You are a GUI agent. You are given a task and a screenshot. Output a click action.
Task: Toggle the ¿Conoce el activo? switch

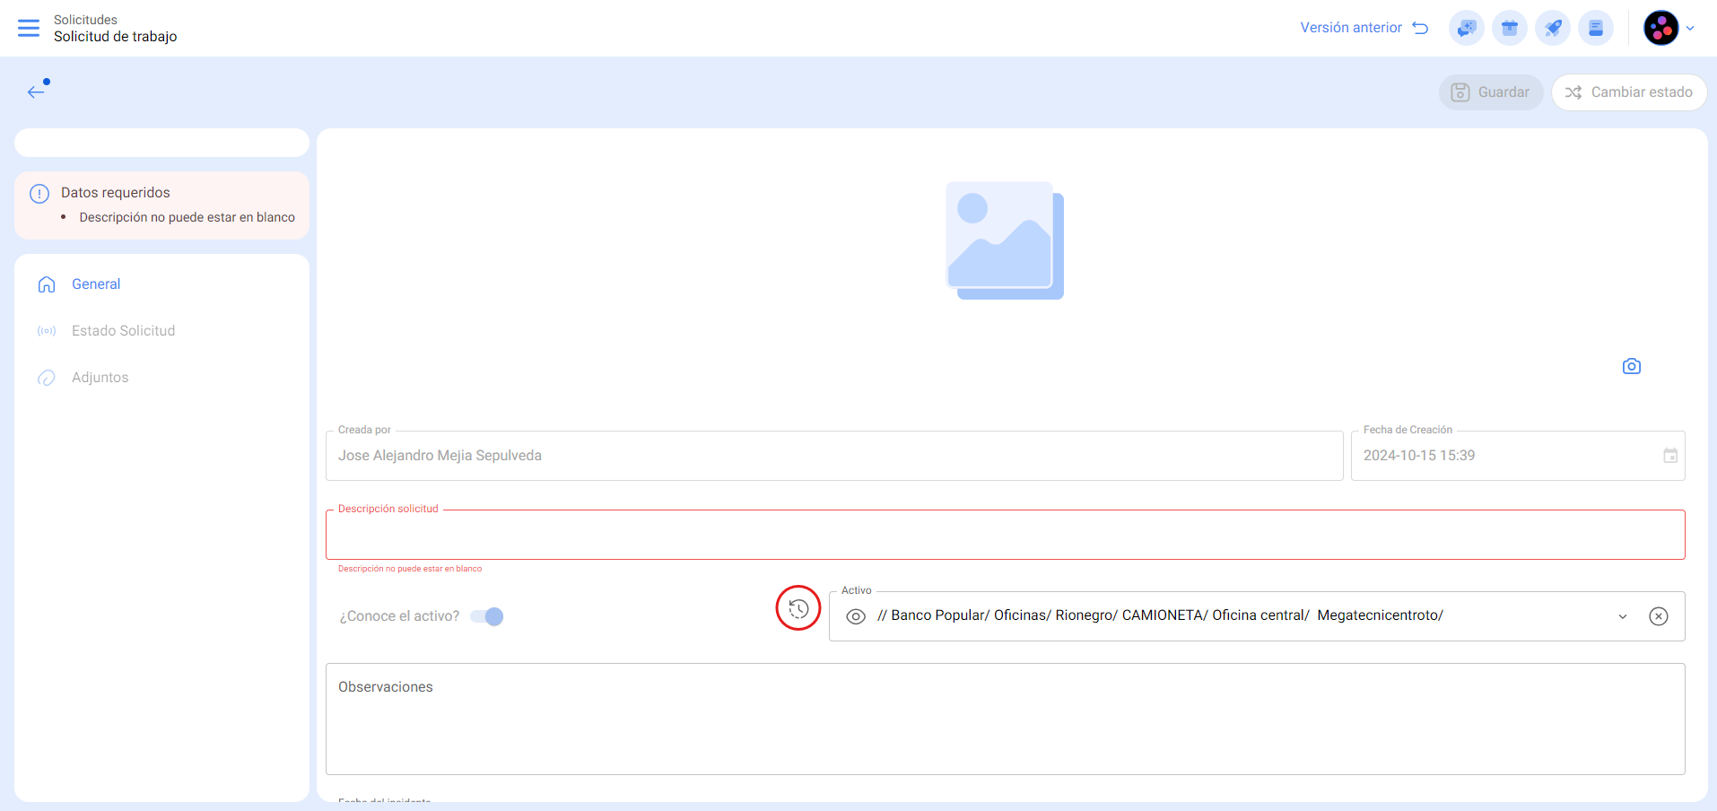click(x=487, y=616)
